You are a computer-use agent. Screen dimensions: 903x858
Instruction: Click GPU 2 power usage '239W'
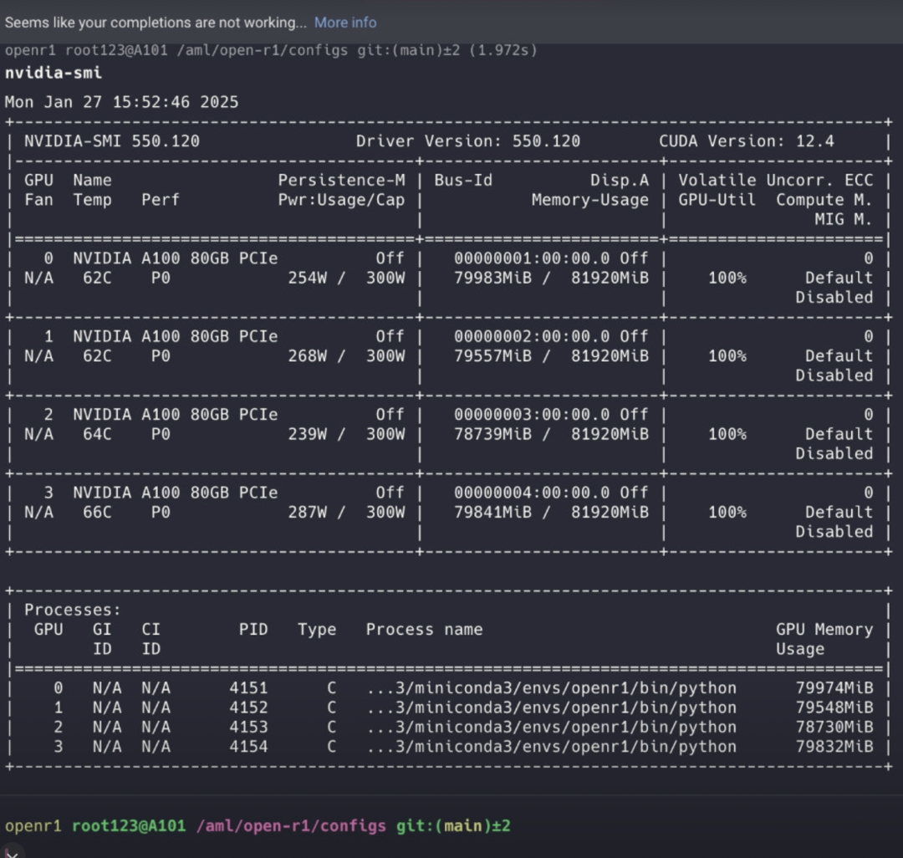tap(308, 434)
